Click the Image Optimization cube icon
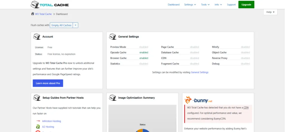 (113, 98)
